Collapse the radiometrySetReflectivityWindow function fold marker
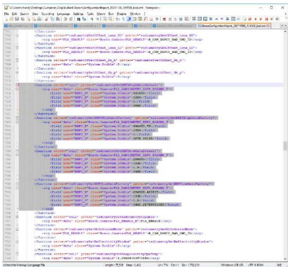The height and width of the screenshot is (267, 288). point(17,241)
